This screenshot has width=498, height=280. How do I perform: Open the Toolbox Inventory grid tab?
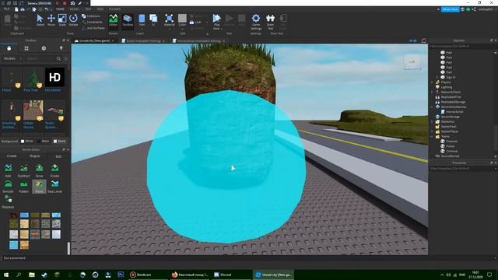coord(26,48)
